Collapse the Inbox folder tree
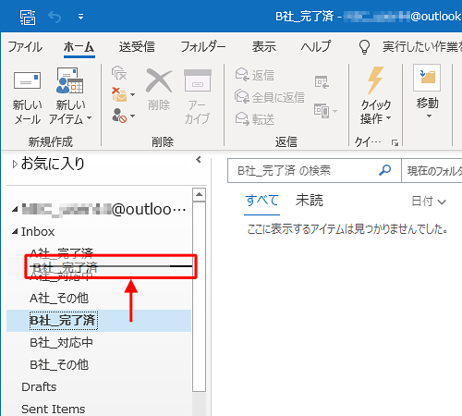 click(15, 231)
